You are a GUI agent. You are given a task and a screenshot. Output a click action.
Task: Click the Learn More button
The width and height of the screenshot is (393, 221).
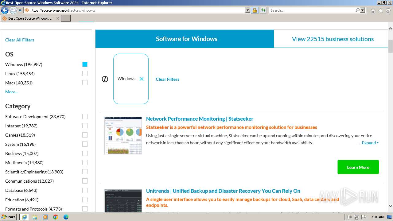click(x=358, y=167)
